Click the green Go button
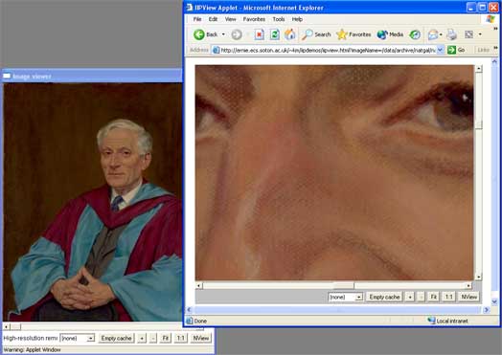The width and height of the screenshot is (502, 355). [456, 50]
